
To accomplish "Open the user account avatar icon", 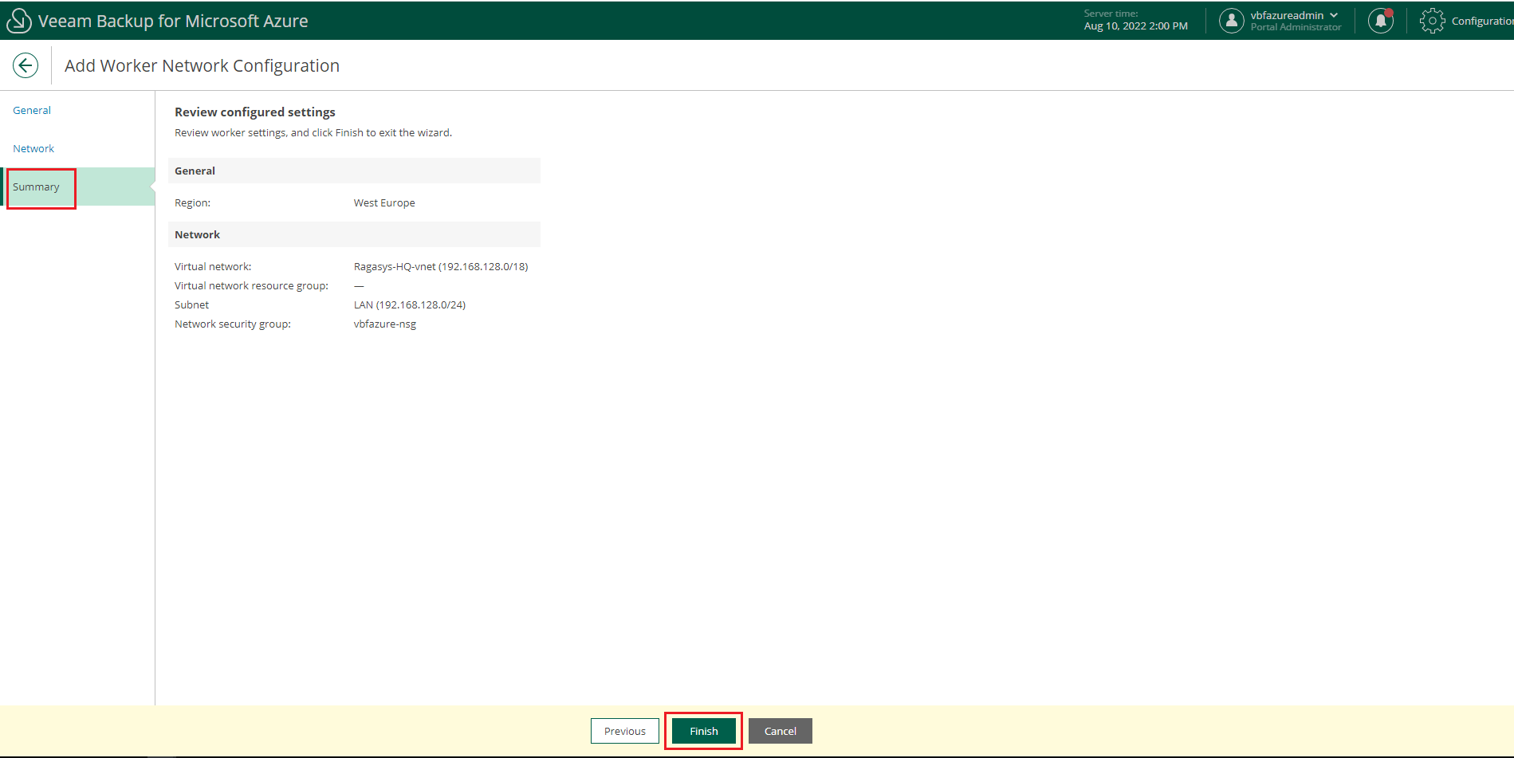I will 1231,21.
